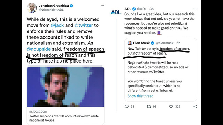
Task: Click the retweet icon with 98 retweets
Action: pos(149,107)
